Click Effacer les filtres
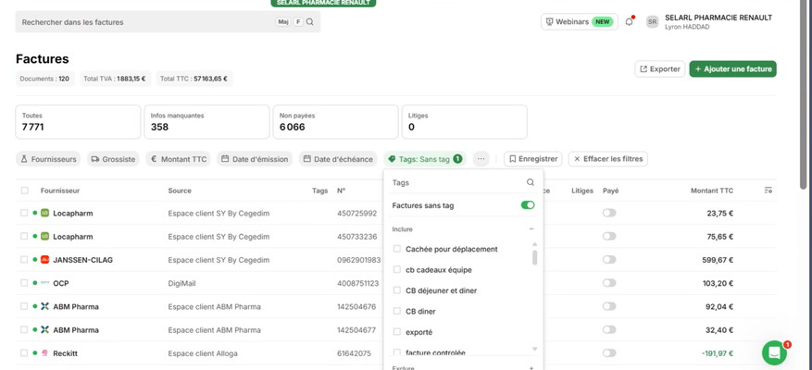This screenshot has height=370, width=812. (x=608, y=159)
